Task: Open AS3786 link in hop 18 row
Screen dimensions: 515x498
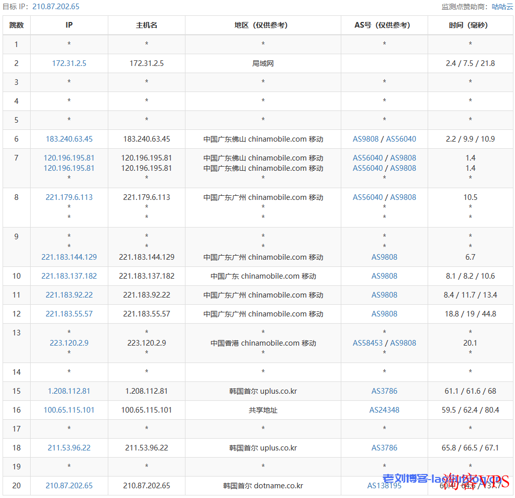Action: click(x=384, y=448)
